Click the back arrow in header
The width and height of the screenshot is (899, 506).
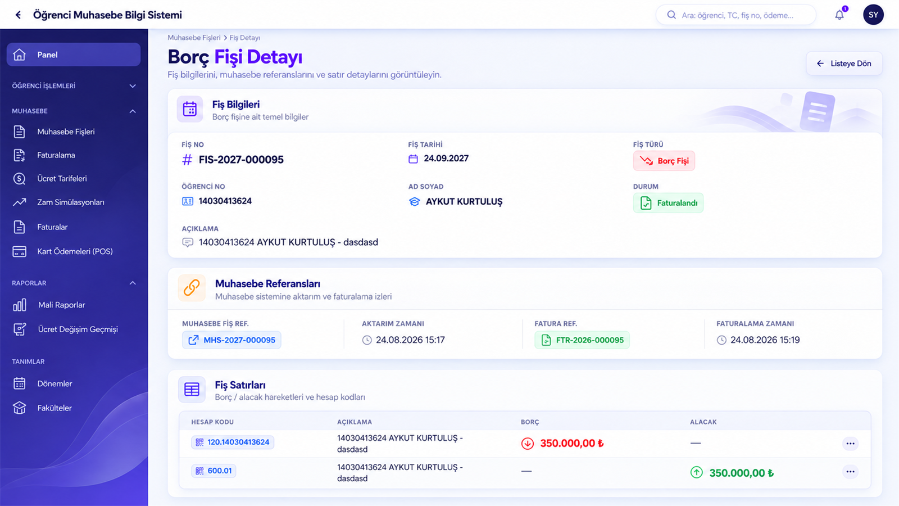[x=18, y=15]
